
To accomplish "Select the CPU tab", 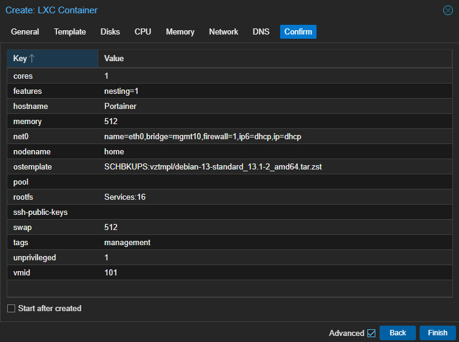I will tap(143, 31).
